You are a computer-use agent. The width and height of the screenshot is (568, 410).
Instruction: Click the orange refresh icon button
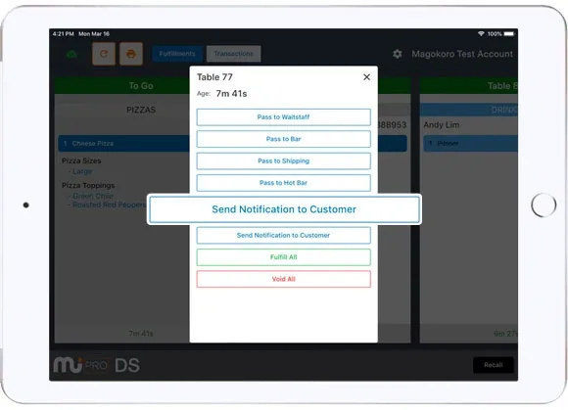pos(104,54)
